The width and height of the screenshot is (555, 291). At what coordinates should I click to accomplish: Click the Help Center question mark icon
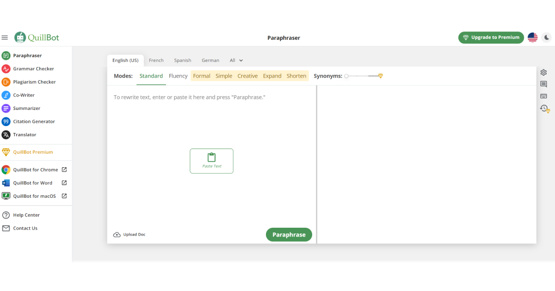(6, 215)
